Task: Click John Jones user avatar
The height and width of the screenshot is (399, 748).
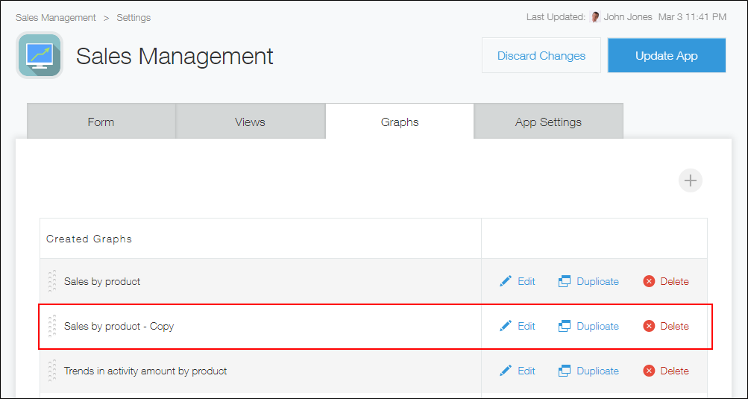Action: click(595, 17)
